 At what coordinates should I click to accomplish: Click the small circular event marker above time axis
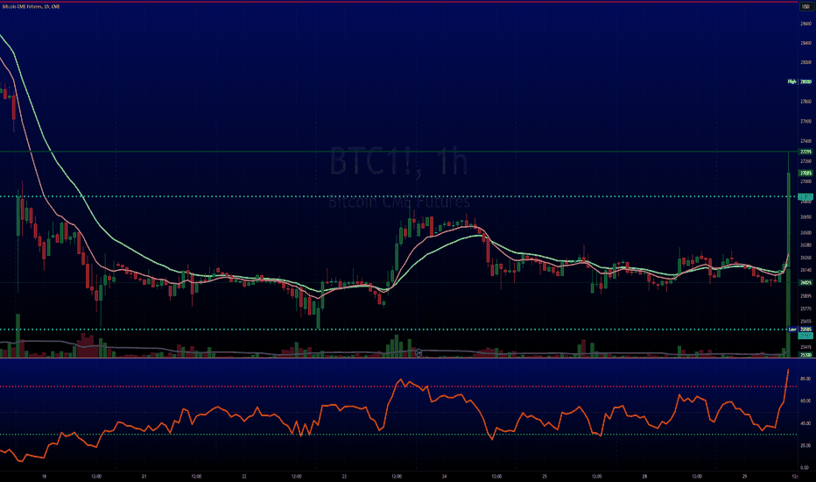point(419,353)
